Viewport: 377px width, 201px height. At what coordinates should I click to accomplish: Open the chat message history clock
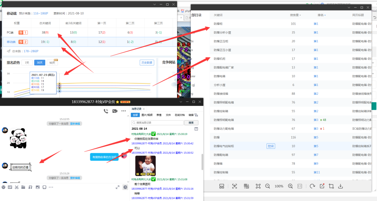(x=126, y=187)
